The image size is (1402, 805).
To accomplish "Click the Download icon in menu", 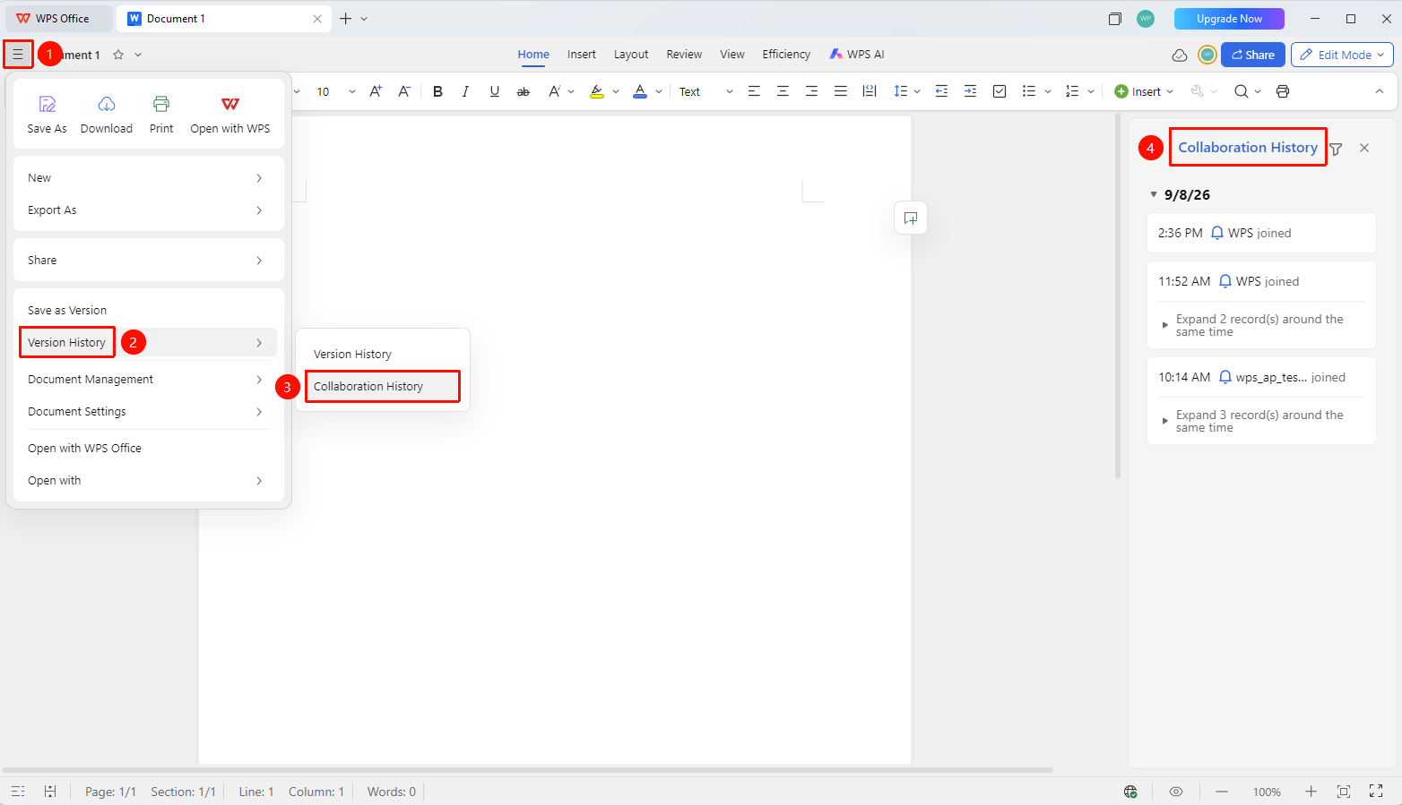I will [107, 104].
